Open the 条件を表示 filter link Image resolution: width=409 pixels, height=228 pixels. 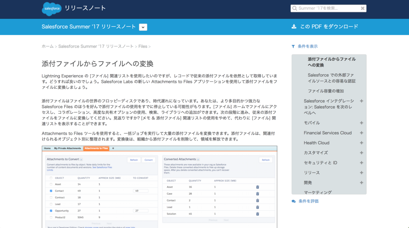pyautogui.click(x=308, y=46)
